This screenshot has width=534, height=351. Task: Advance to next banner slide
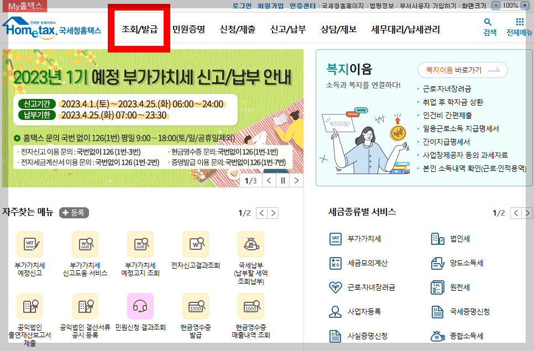pos(297,180)
